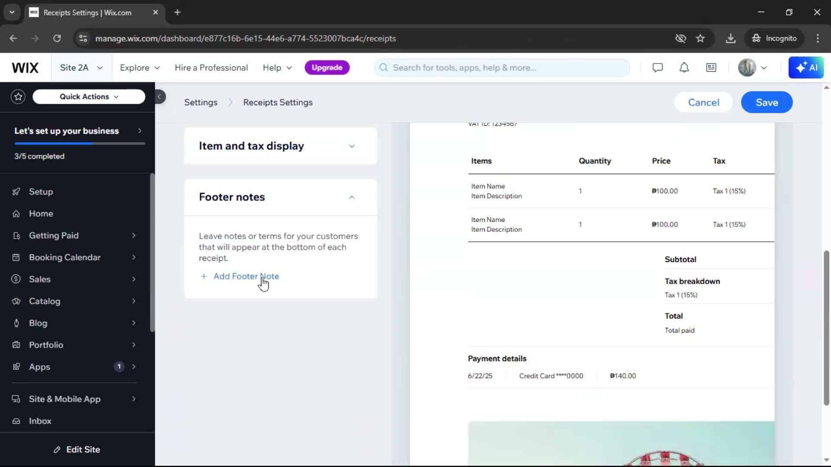The width and height of the screenshot is (831, 467).
Task: Click the page vertical scrollbar
Action: coord(826,328)
